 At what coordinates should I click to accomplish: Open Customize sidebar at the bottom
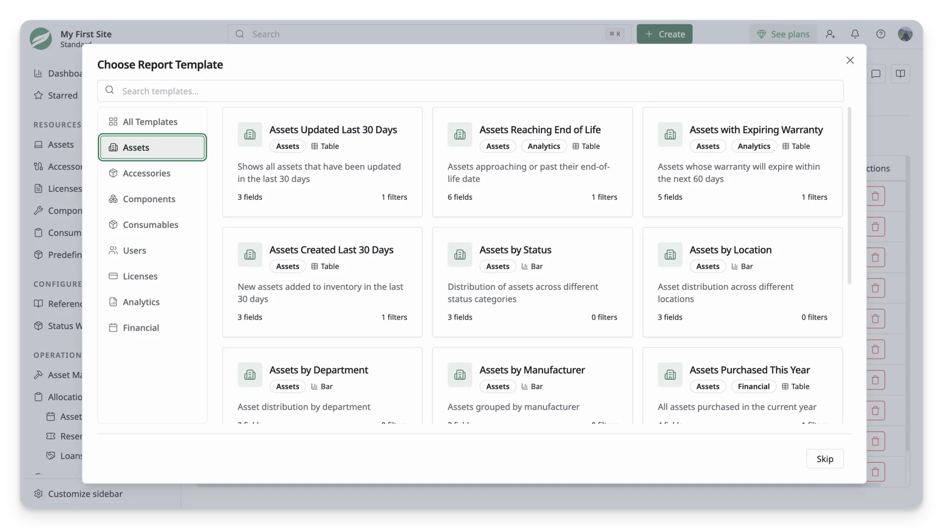coord(79,494)
